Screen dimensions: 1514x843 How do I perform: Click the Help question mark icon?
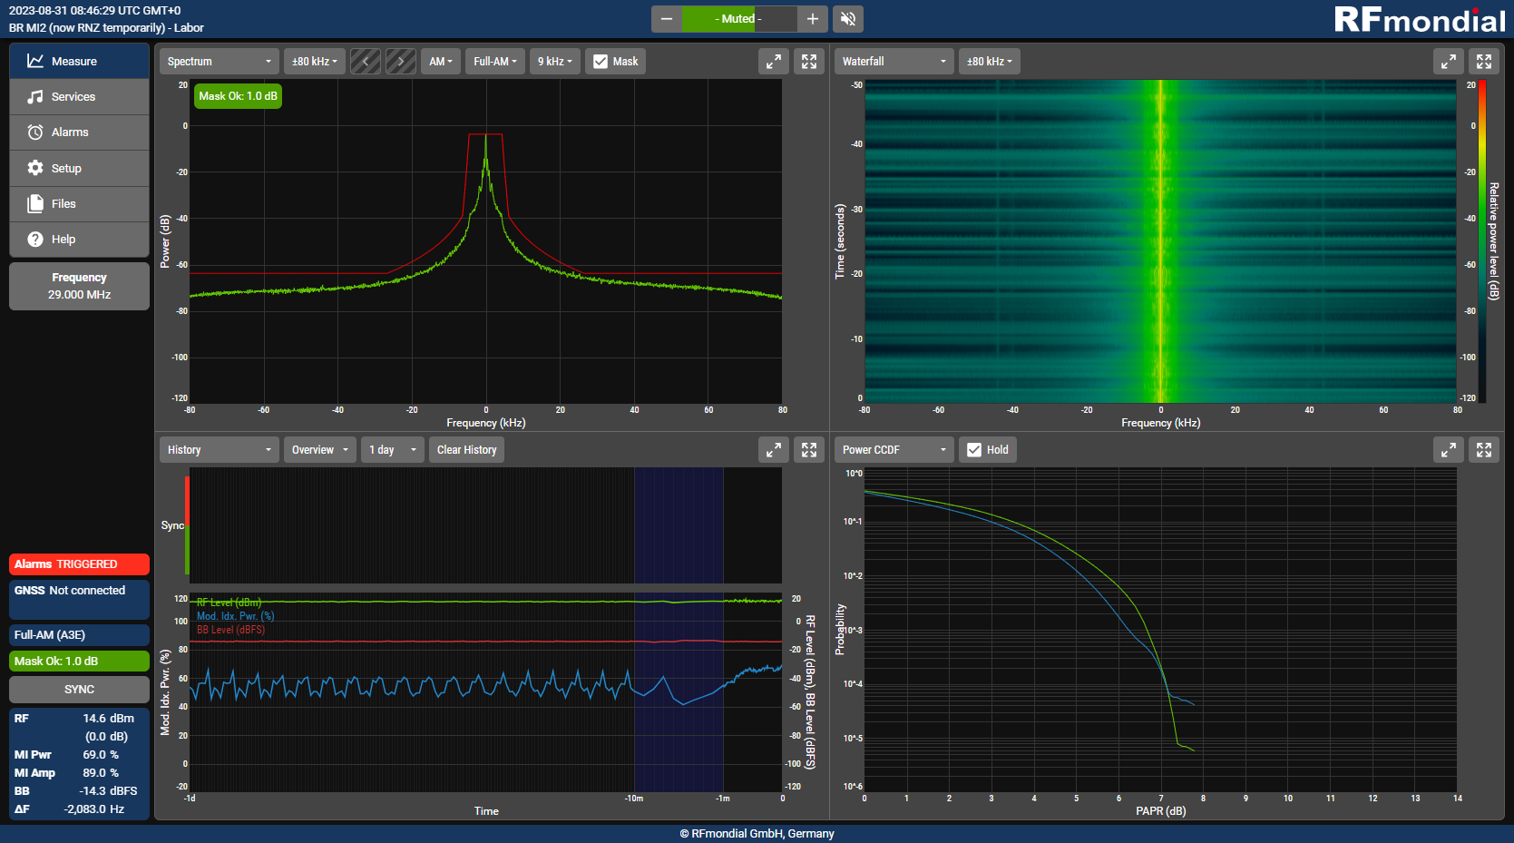coord(35,240)
